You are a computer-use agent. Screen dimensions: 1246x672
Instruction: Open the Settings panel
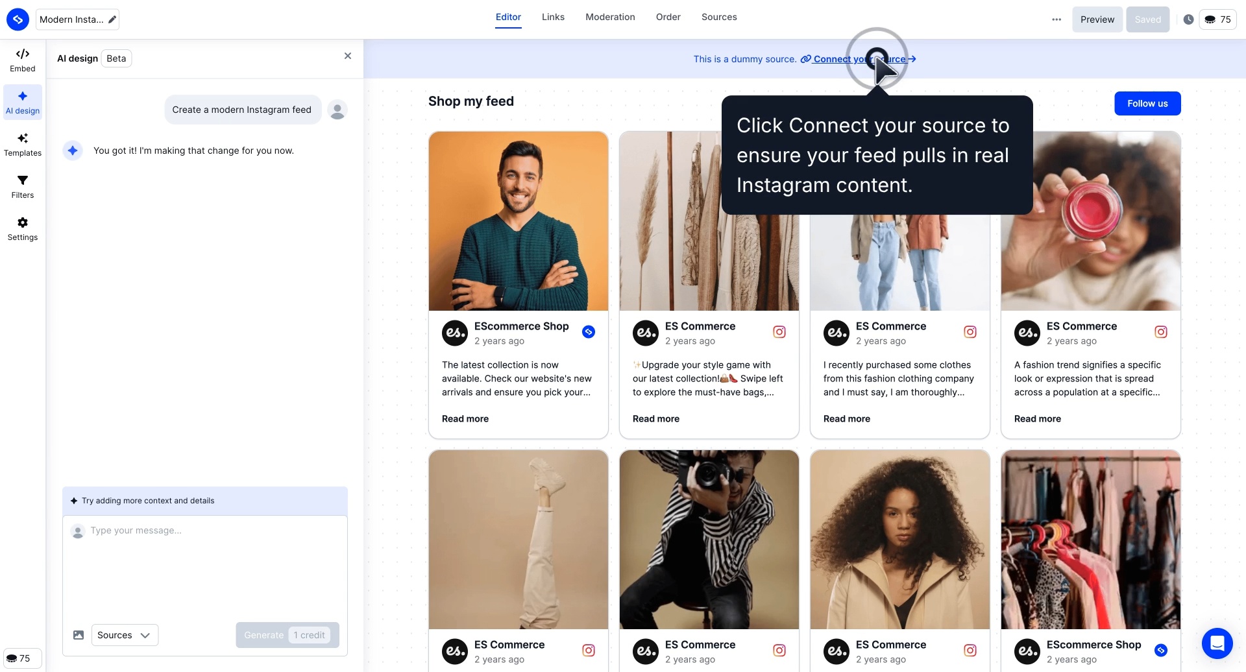pyautogui.click(x=23, y=229)
